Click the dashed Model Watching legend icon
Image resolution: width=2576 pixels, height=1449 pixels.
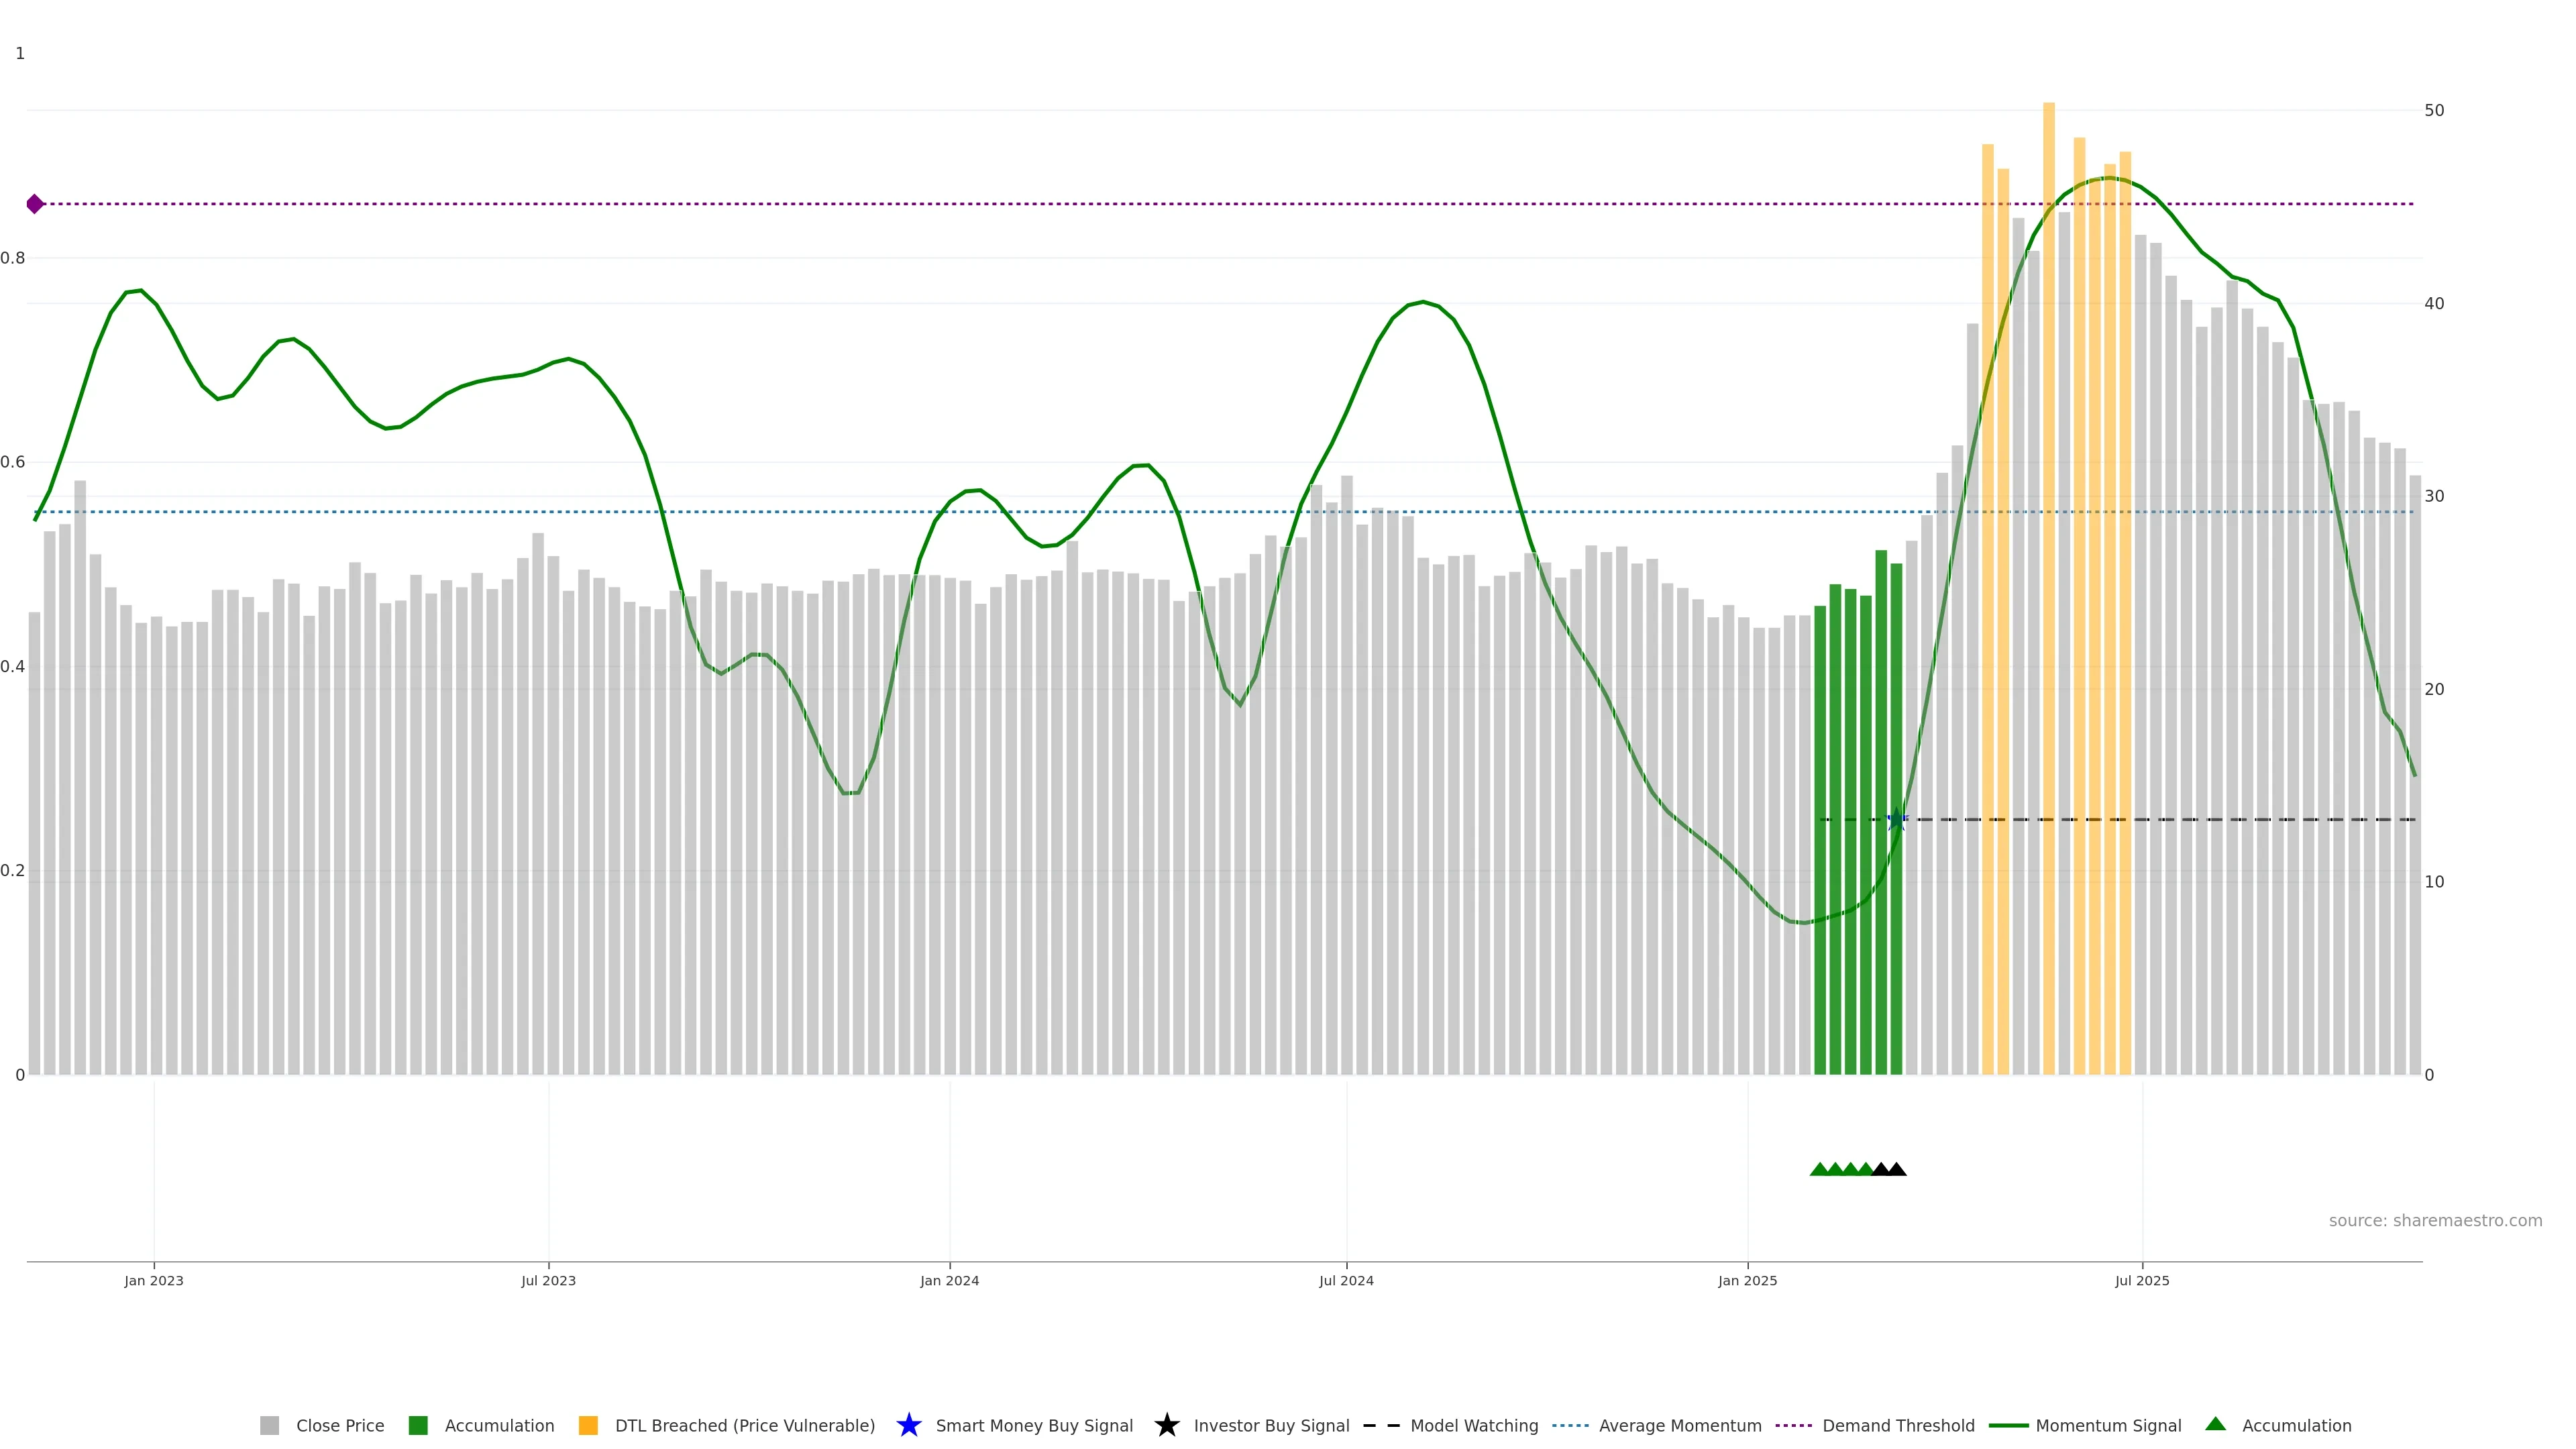coord(1381,1425)
